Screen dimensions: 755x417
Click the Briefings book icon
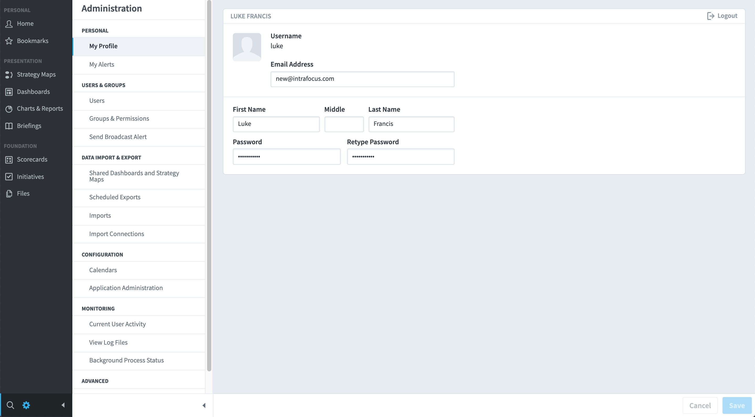click(x=9, y=126)
